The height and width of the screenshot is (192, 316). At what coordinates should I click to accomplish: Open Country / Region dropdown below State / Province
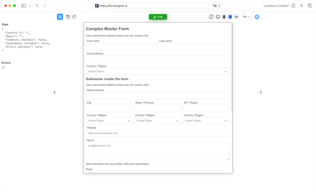click(158, 120)
